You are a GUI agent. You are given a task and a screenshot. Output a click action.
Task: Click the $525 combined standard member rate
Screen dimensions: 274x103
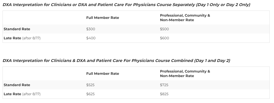(90, 85)
